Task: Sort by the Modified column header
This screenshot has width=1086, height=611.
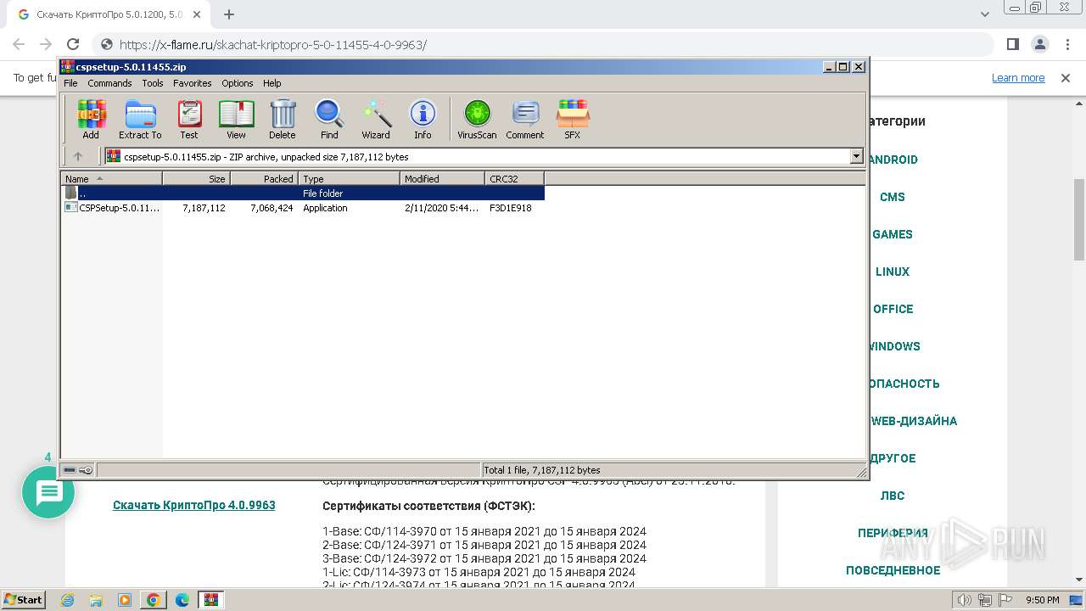Action: click(x=443, y=178)
